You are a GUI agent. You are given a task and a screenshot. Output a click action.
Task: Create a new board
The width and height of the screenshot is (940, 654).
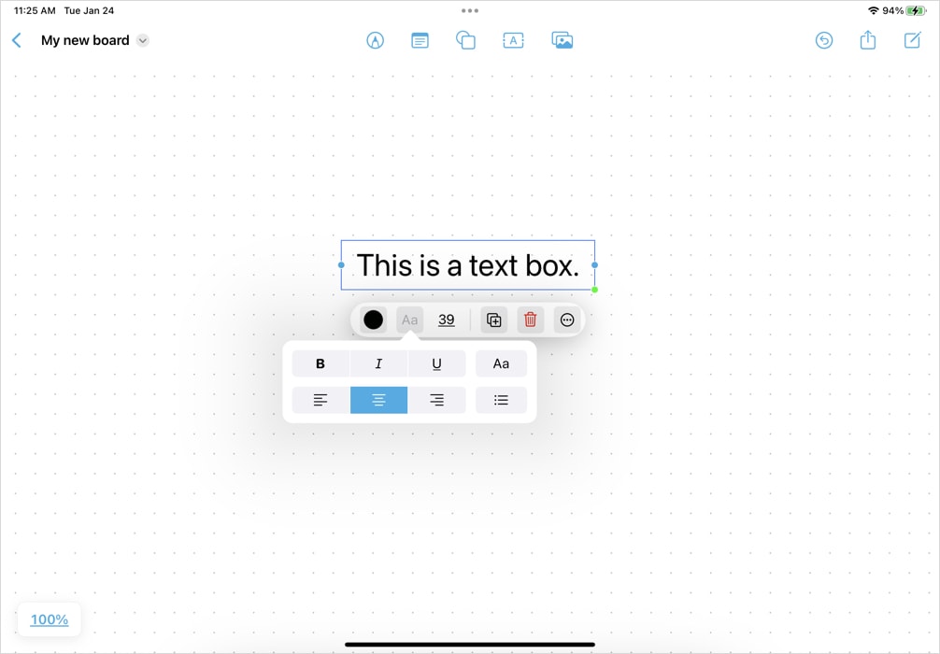tap(911, 40)
